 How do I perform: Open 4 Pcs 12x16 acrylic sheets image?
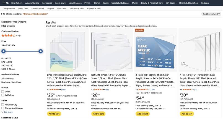(x=200, y=50)
